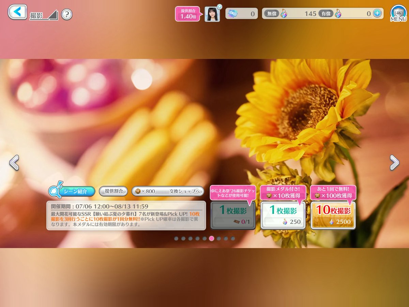Tap the active pink page indicator dot
Viewport: 409px width, 307px height.
tap(212, 238)
